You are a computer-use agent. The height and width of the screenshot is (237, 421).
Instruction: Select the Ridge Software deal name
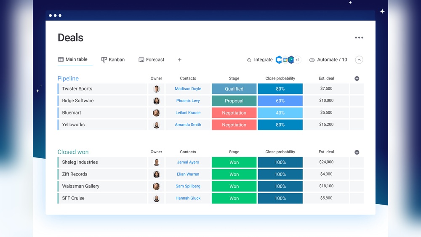tap(78, 101)
